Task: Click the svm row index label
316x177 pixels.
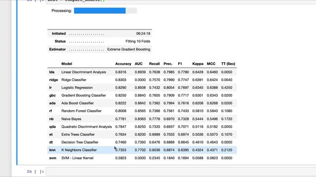Action: pyautogui.click(x=53, y=158)
